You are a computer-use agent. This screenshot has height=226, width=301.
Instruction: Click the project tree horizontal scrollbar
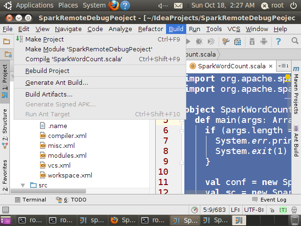(x=48, y=191)
